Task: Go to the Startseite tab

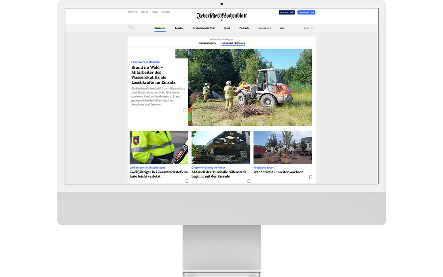Action: (x=160, y=28)
